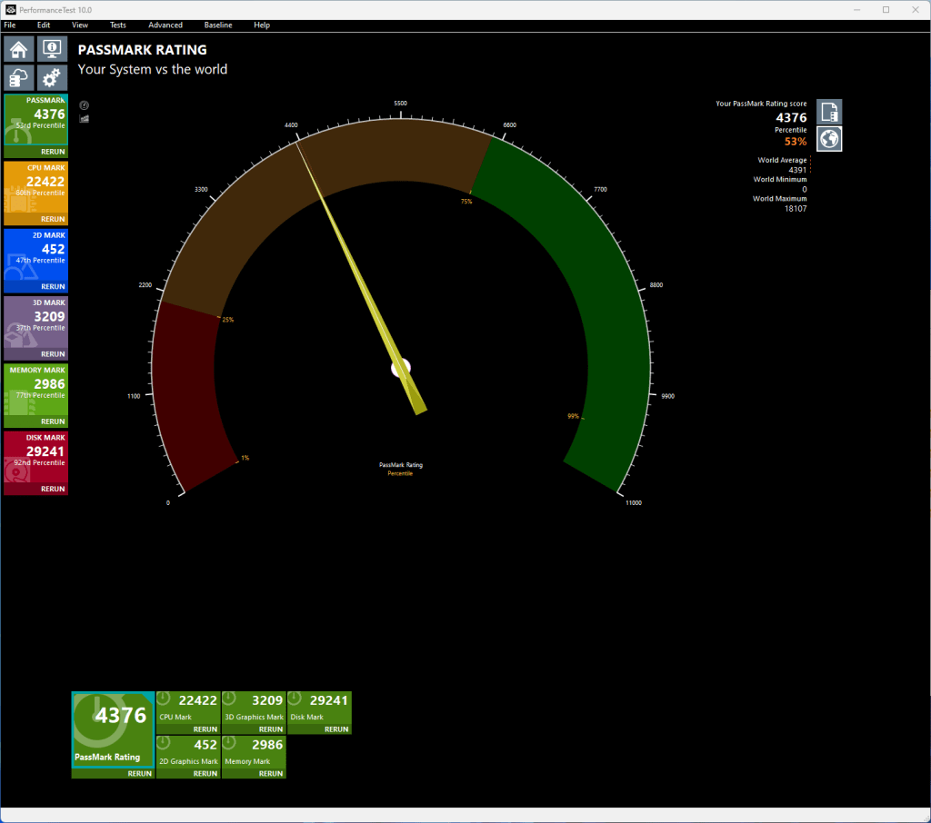
Task: Click the '11000' gauge scale label
Action: tap(634, 503)
